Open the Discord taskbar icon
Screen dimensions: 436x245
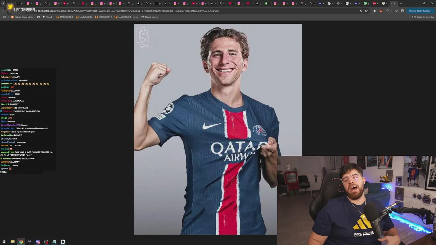[x=38, y=242]
